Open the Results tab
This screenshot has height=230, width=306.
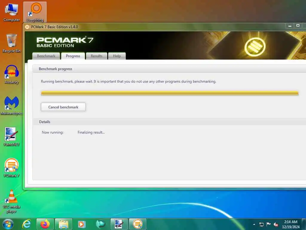pyautogui.click(x=97, y=56)
